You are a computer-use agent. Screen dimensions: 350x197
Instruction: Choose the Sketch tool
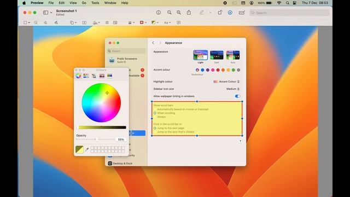(x=45, y=22)
